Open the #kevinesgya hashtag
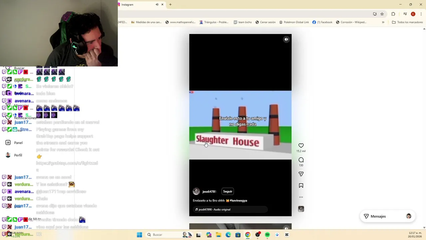The height and width of the screenshot is (240, 426). [x=238, y=201]
